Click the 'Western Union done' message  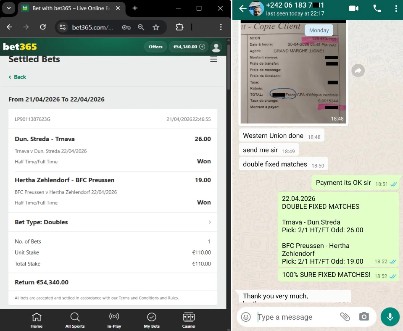282,136
